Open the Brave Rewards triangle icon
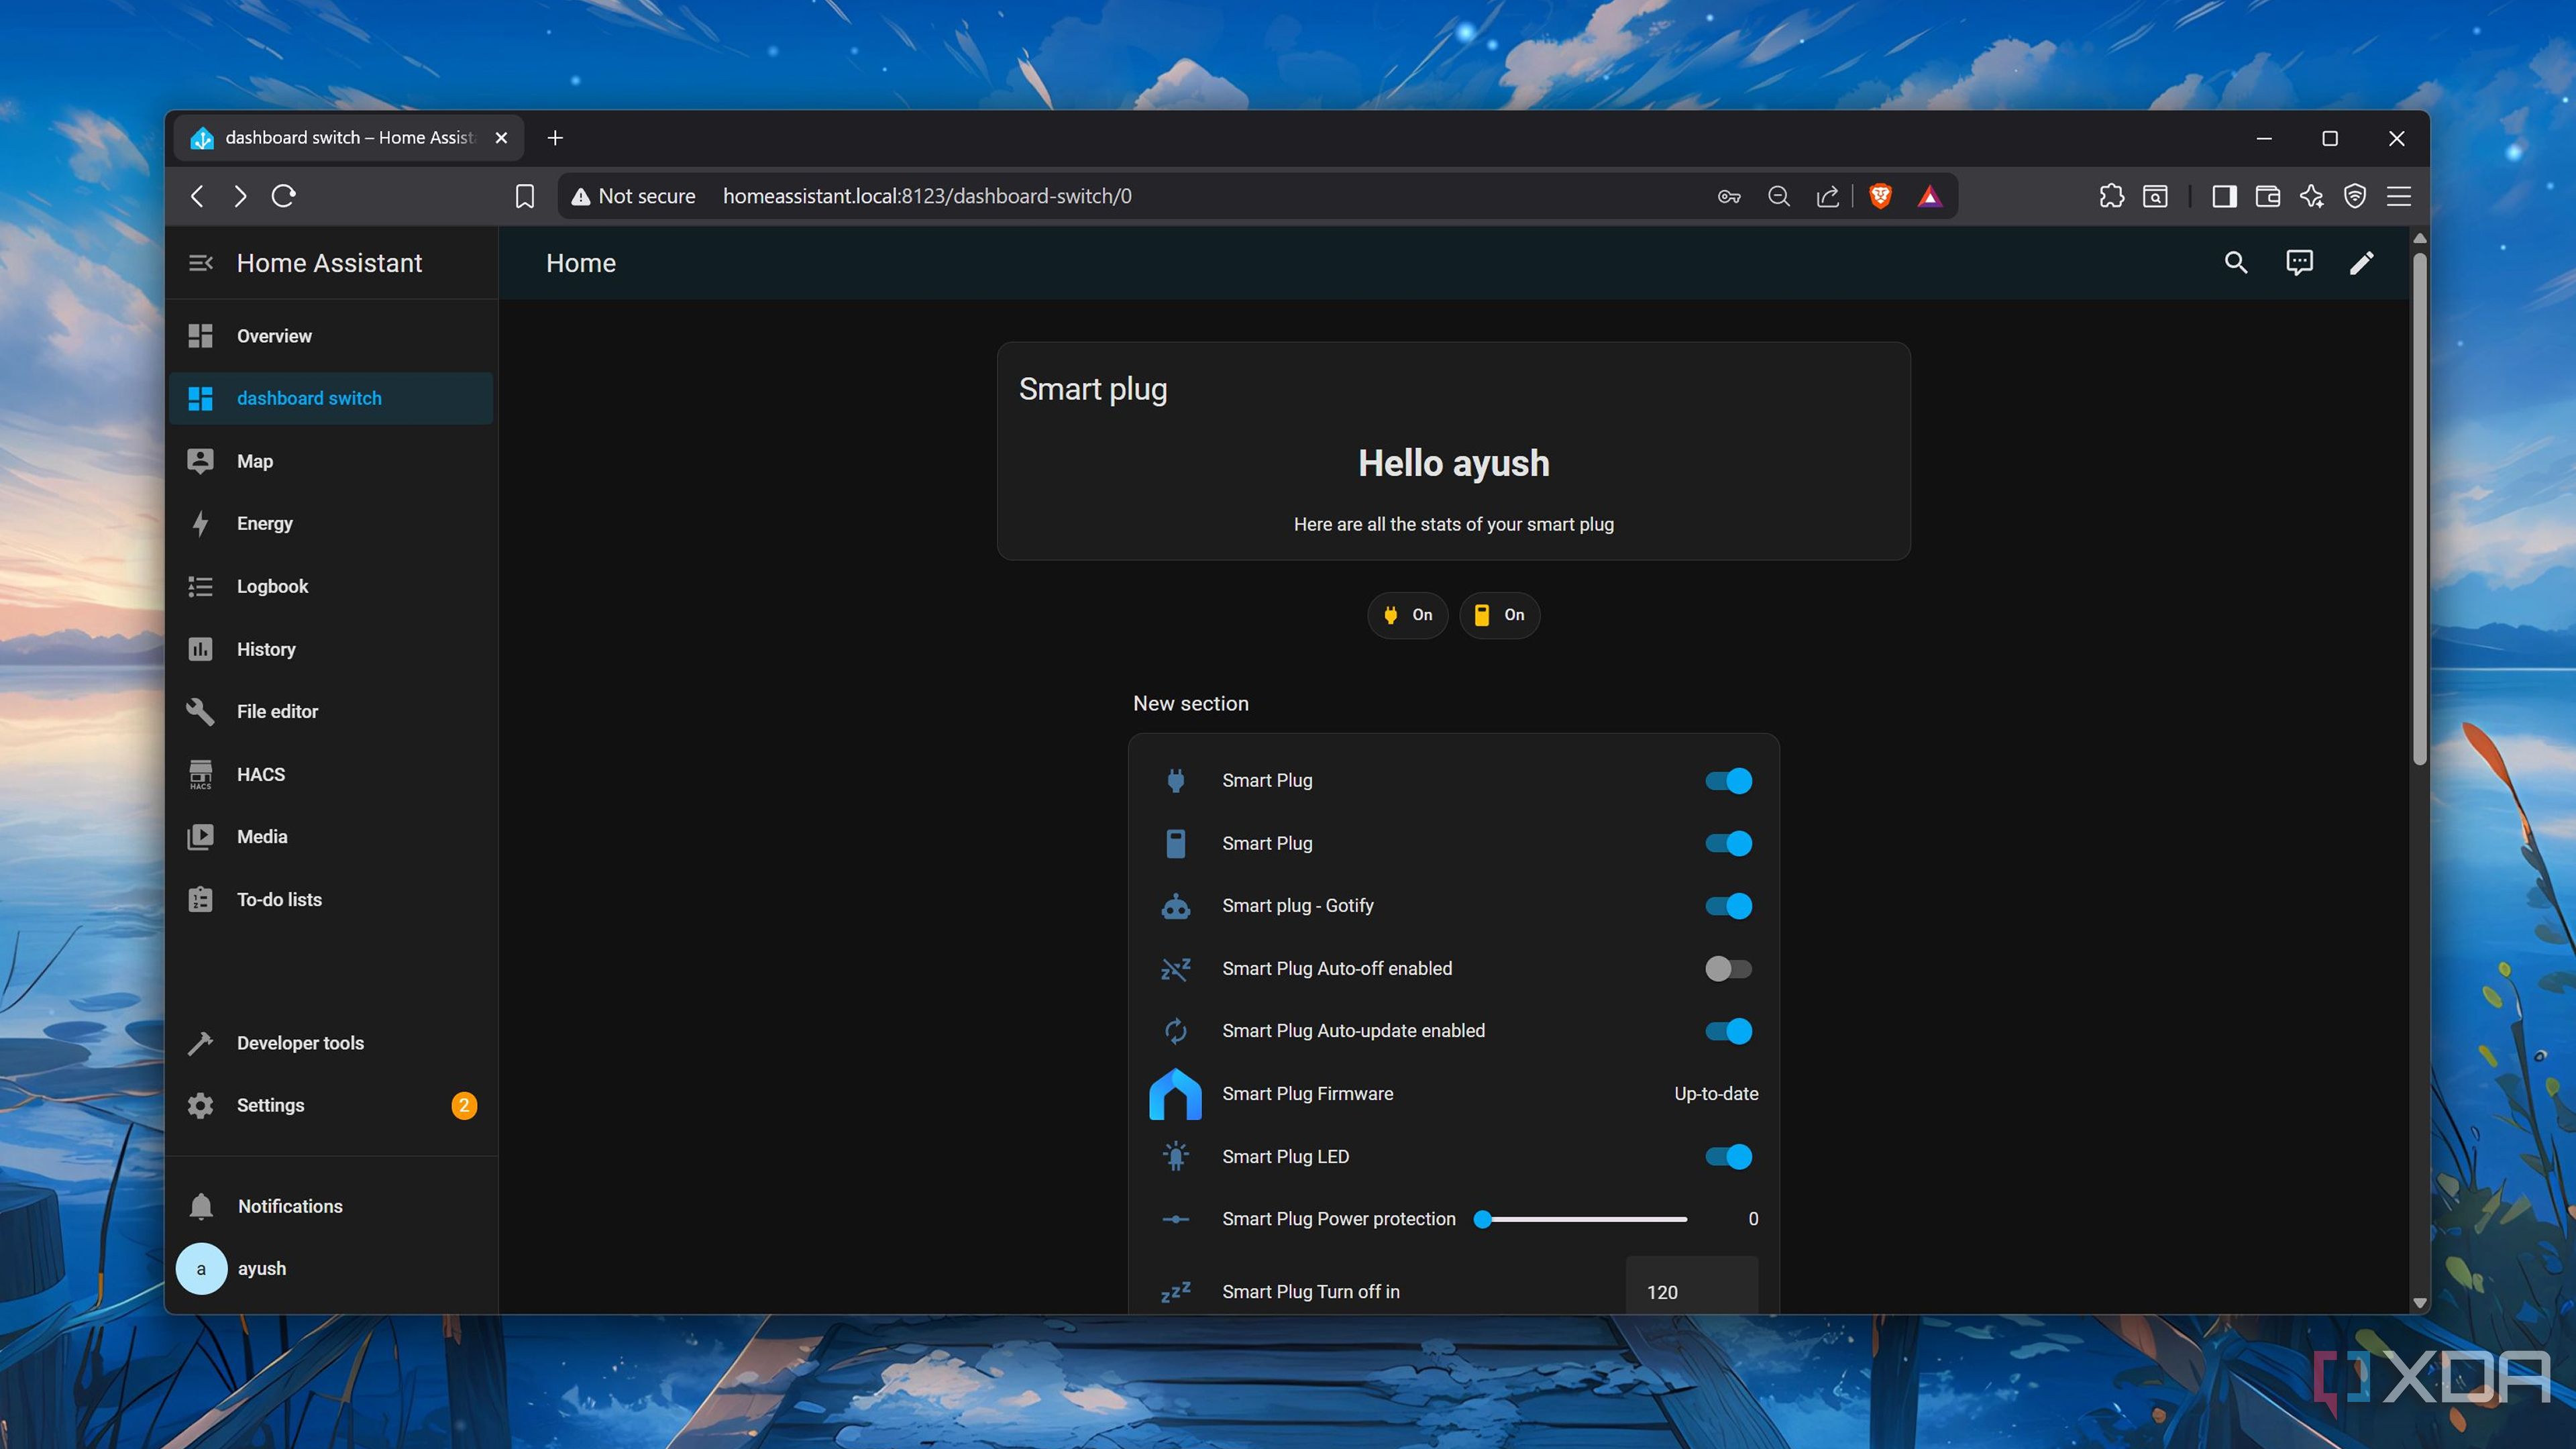The height and width of the screenshot is (1449, 2576). coord(1929,196)
